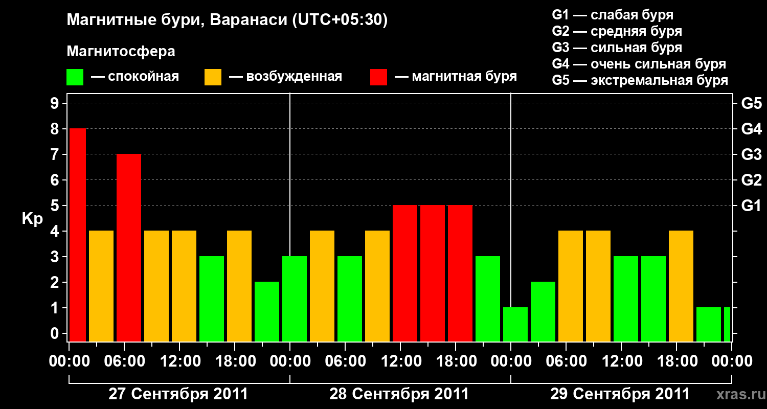Click the green Kp 3 bar at 06:00 on 28 September
This screenshot has height=409, width=767.
350,299
